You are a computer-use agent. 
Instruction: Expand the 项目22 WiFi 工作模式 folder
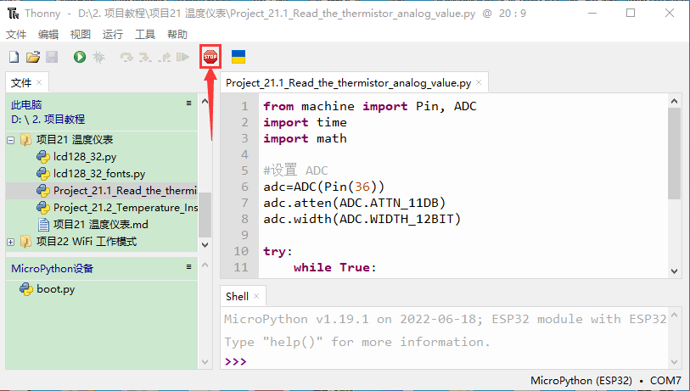(11, 242)
